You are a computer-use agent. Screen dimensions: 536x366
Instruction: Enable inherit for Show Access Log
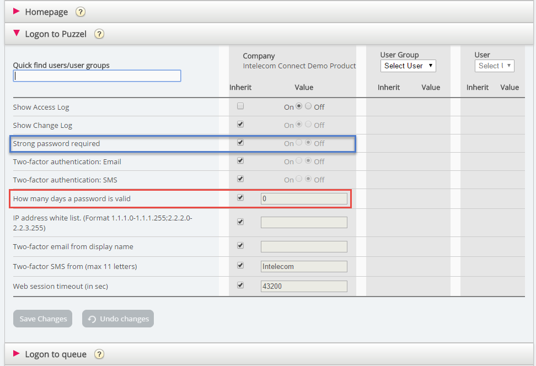pos(240,106)
